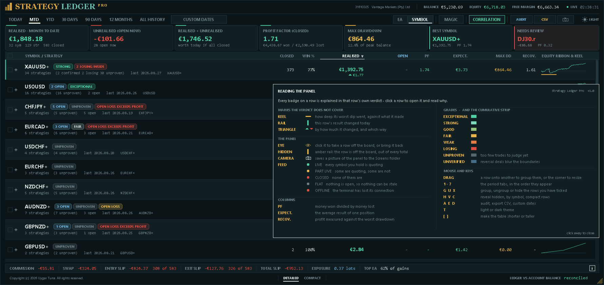Sort by the WIN % column header
This screenshot has width=604, height=285.
point(308,56)
